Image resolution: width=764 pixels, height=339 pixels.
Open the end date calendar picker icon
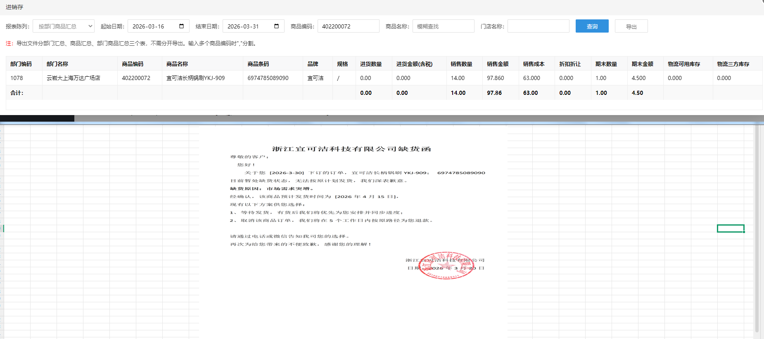click(x=276, y=26)
